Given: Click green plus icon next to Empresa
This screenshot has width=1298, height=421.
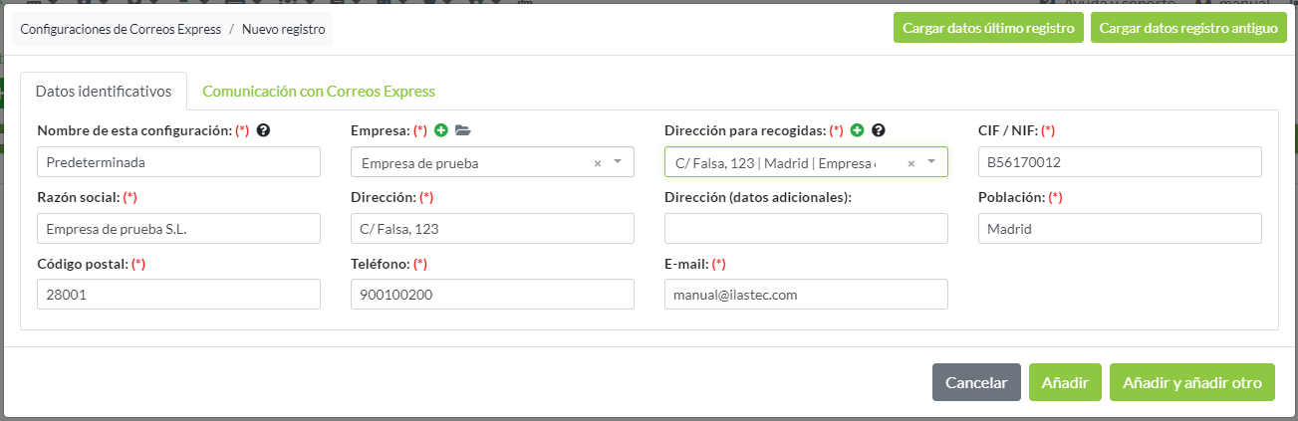Looking at the screenshot, I should (x=441, y=130).
